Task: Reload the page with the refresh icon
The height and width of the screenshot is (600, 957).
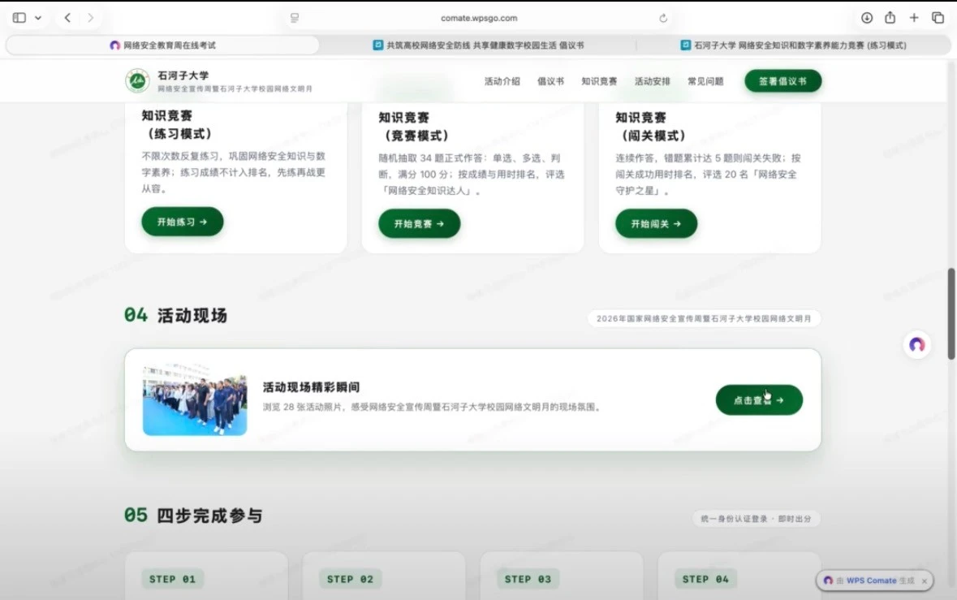Action: (x=663, y=19)
